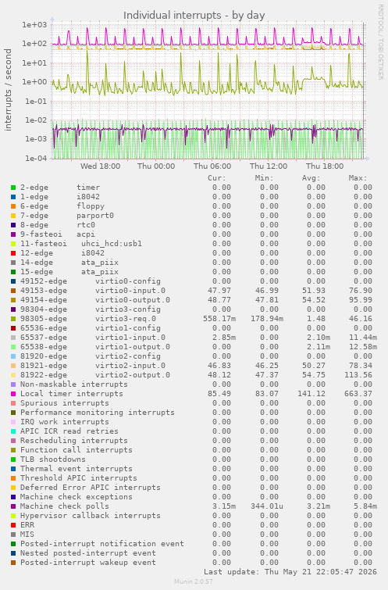Click the light green swatch for virtio1-output.0
The height and width of the screenshot is (590, 388).
(x=13, y=347)
